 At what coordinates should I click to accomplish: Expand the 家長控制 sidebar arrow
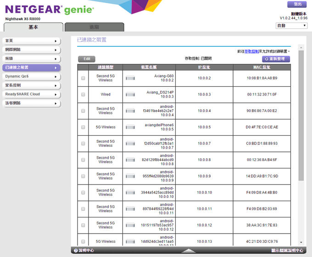[x=56, y=86]
